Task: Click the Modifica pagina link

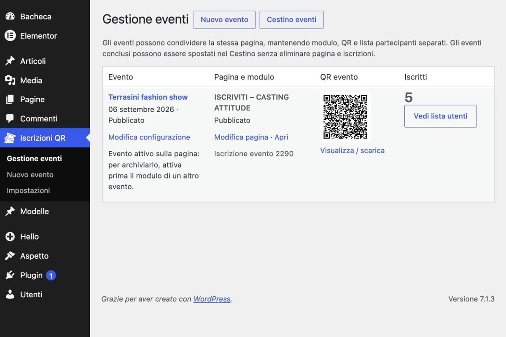Action: tap(241, 137)
